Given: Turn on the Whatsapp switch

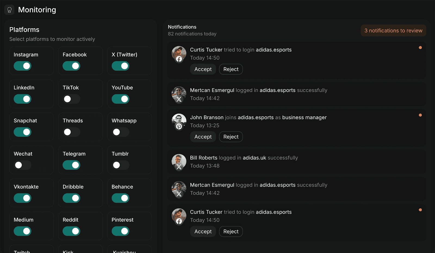Looking at the screenshot, I should 120,132.
